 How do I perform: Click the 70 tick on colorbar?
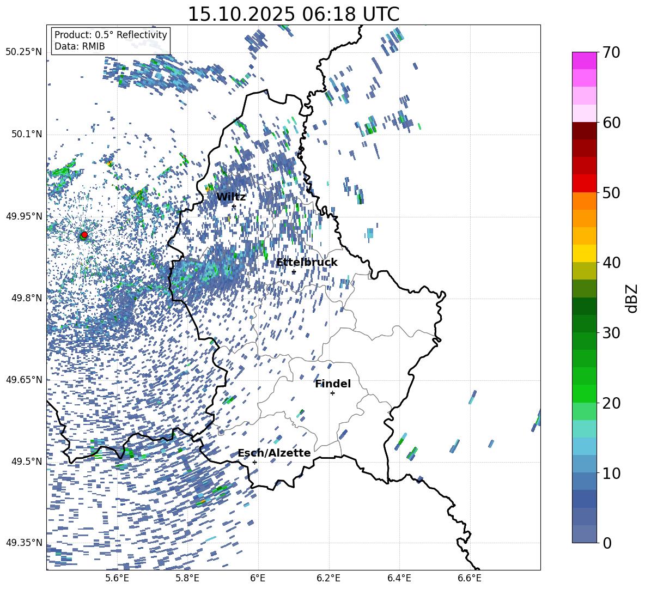click(x=611, y=53)
